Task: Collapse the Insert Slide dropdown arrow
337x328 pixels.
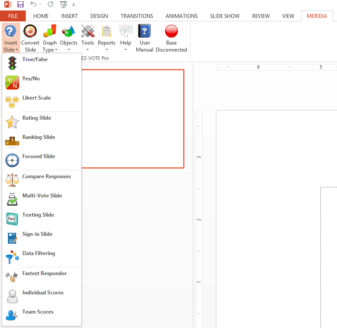Action: click(x=17, y=50)
